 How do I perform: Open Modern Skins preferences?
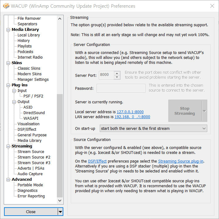coord(30,74)
